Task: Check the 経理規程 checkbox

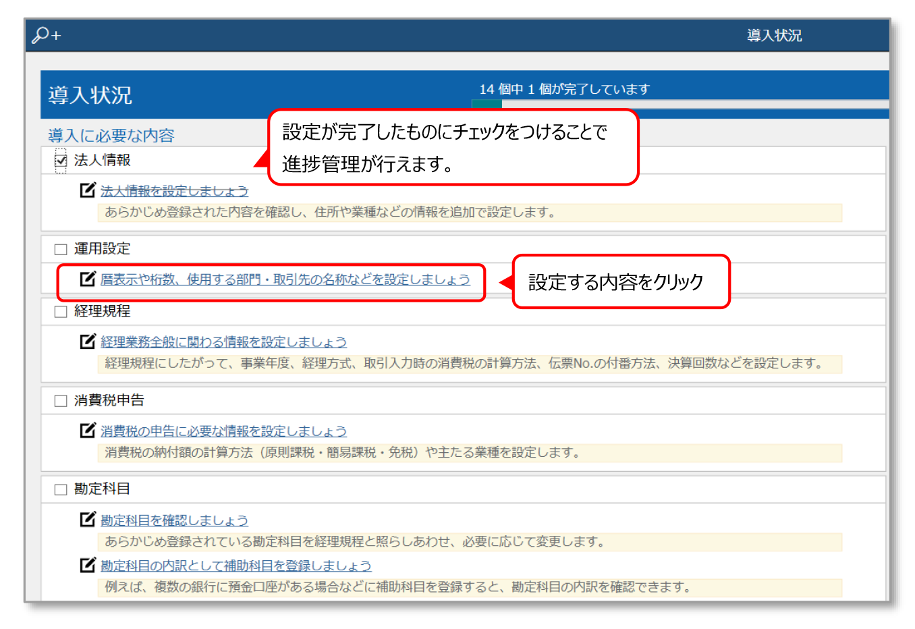Action: [x=61, y=312]
